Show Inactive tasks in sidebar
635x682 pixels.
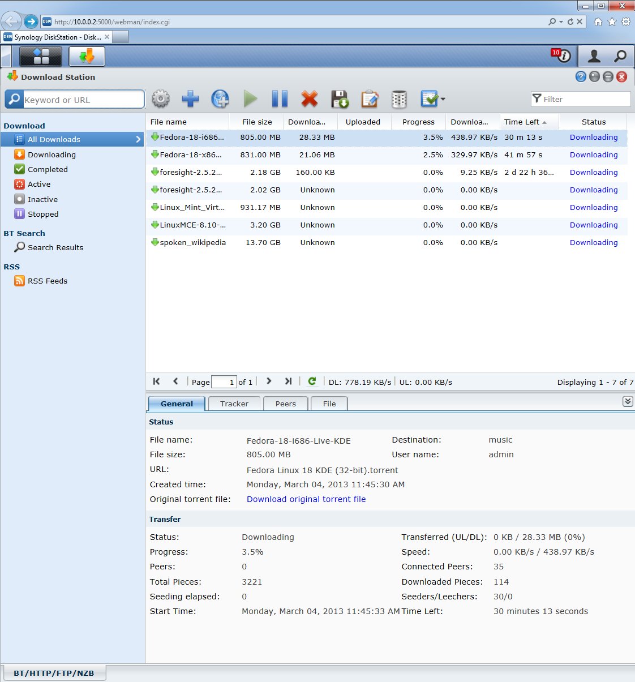coord(42,199)
